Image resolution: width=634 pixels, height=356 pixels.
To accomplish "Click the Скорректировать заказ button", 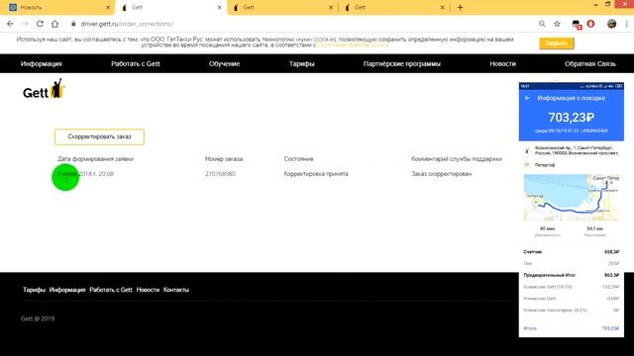I will pyautogui.click(x=99, y=136).
